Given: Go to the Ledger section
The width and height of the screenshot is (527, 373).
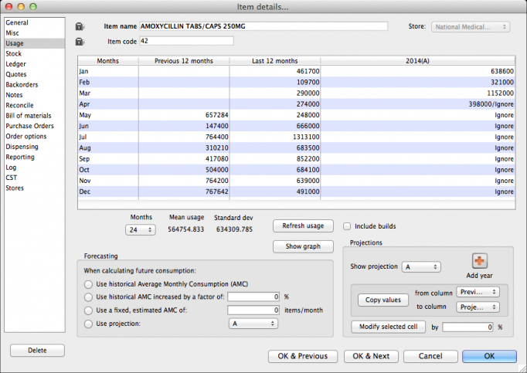Looking at the screenshot, I should [35, 64].
